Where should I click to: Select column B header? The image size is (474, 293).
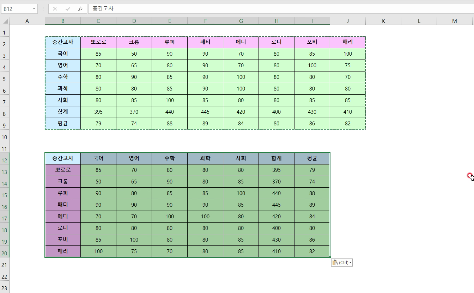pyautogui.click(x=63, y=21)
